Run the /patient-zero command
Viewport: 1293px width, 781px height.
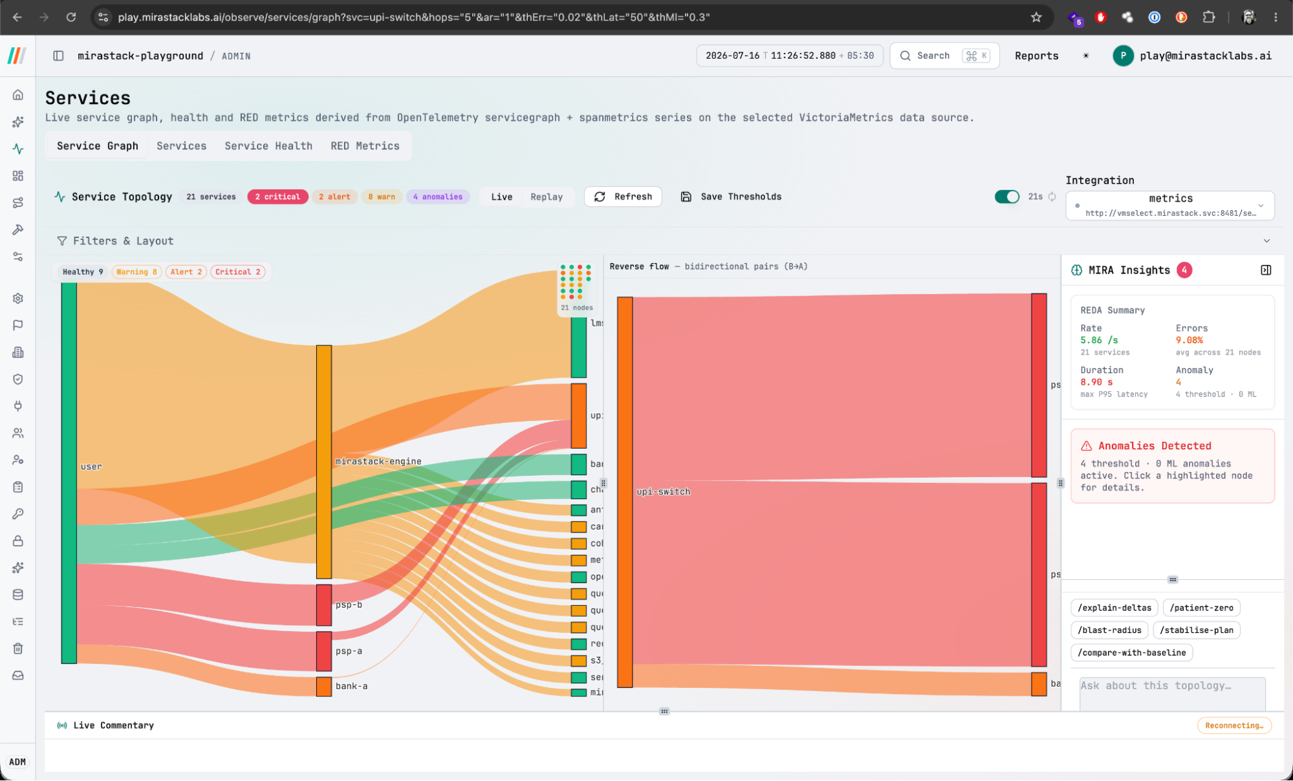pos(1201,608)
